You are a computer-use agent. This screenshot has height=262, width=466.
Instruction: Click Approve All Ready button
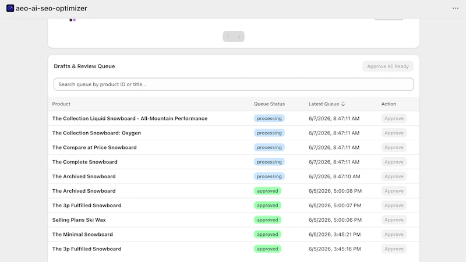coord(388,66)
